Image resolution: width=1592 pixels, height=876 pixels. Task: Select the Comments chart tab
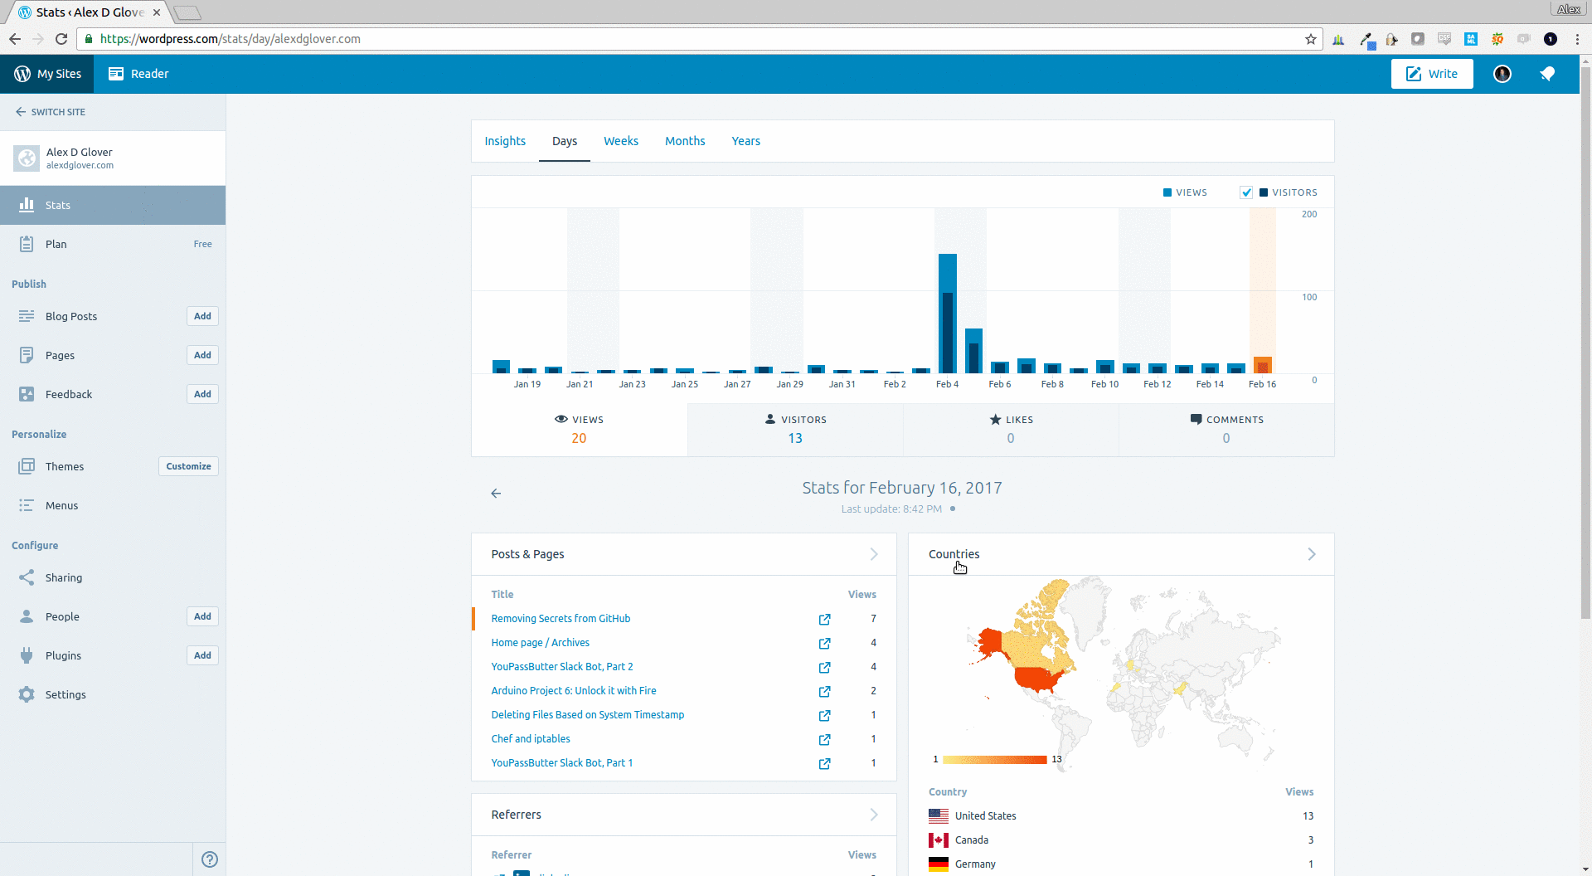[1226, 430]
